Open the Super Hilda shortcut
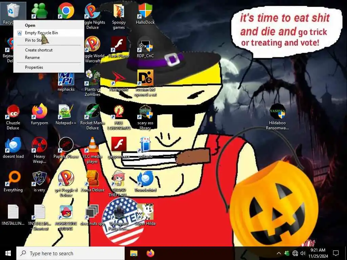The width and height of the screenshot is (347, 260). coord(145,215)
